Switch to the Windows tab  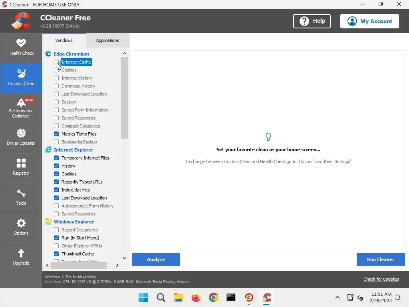64,40
